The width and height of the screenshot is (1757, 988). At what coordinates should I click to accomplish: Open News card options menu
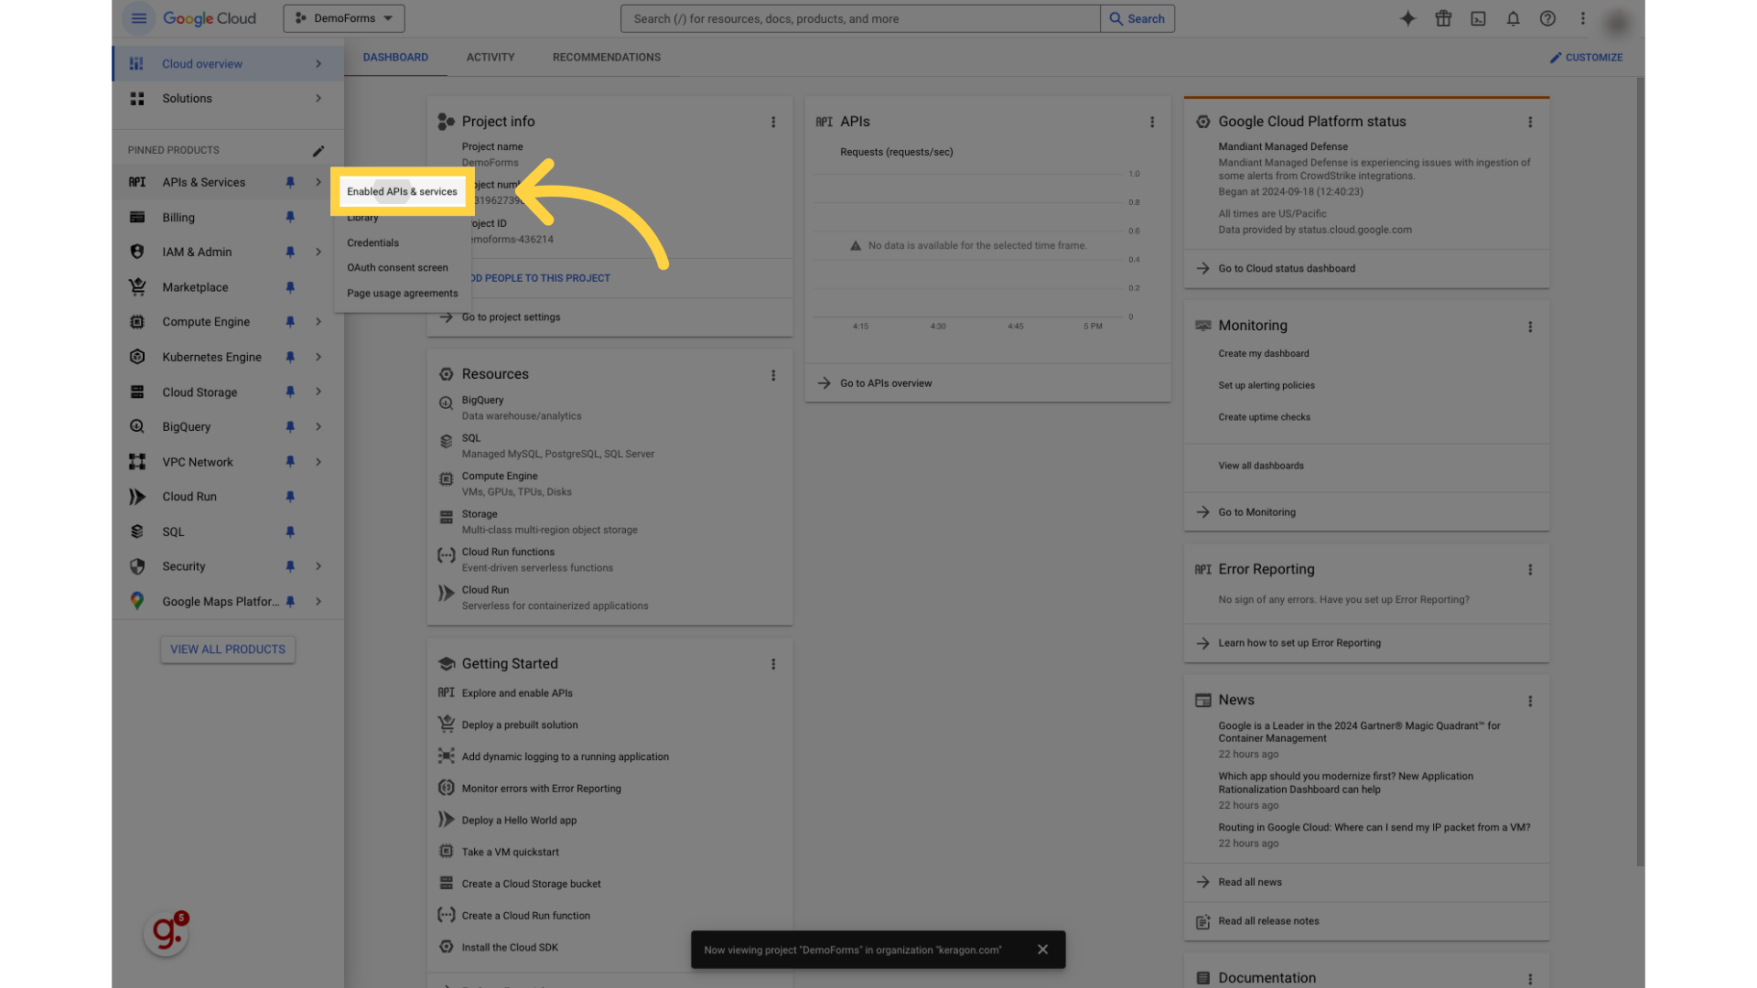coord(1530,701)
